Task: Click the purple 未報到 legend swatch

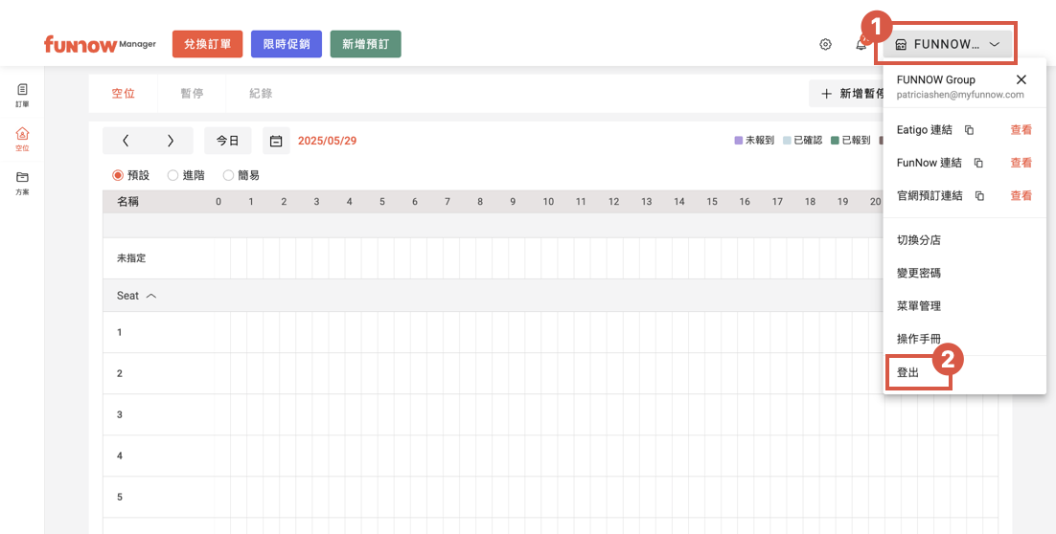Action: tap(739, 141)
